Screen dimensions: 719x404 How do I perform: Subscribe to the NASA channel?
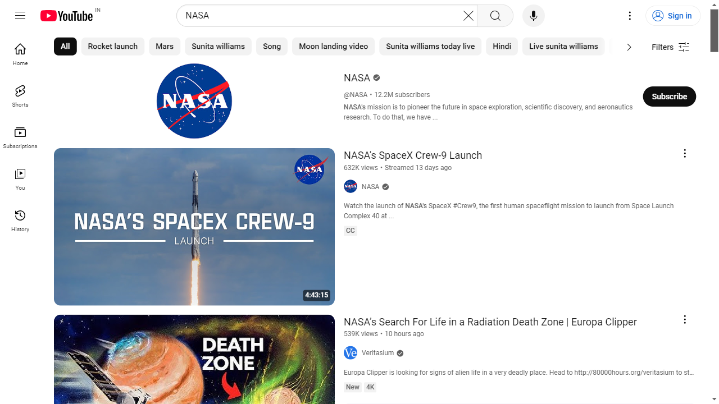coord(669,97)
